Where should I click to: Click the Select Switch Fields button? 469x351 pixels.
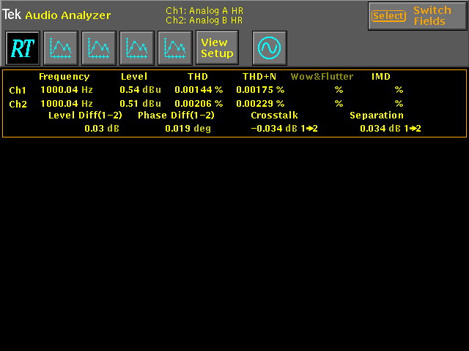click(416, 16)
